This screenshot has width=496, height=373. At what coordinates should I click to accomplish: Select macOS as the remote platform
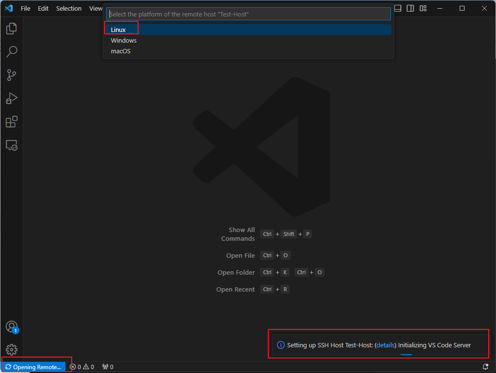(x=248, y=51)
